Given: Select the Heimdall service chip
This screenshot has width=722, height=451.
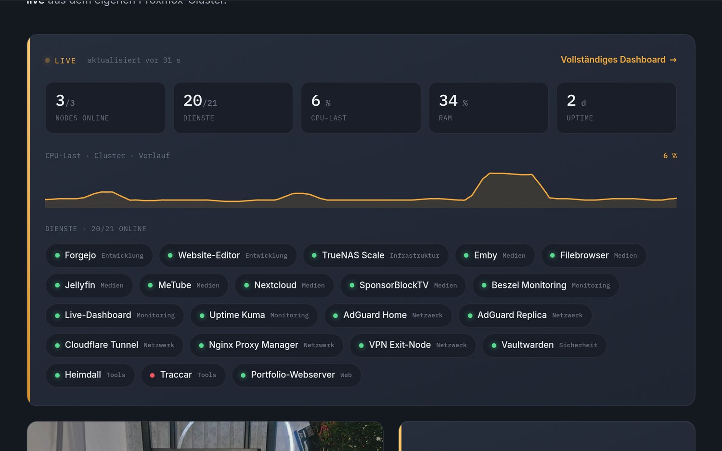Looking at the screenshot, I should (90, 375).
